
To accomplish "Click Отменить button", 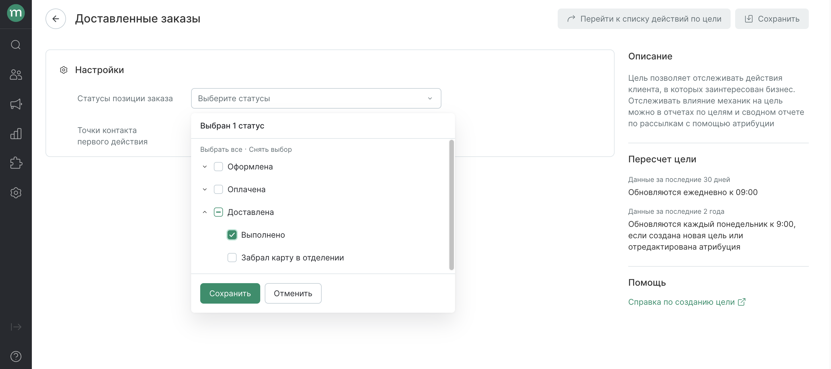I will click(x=293, y=293).
